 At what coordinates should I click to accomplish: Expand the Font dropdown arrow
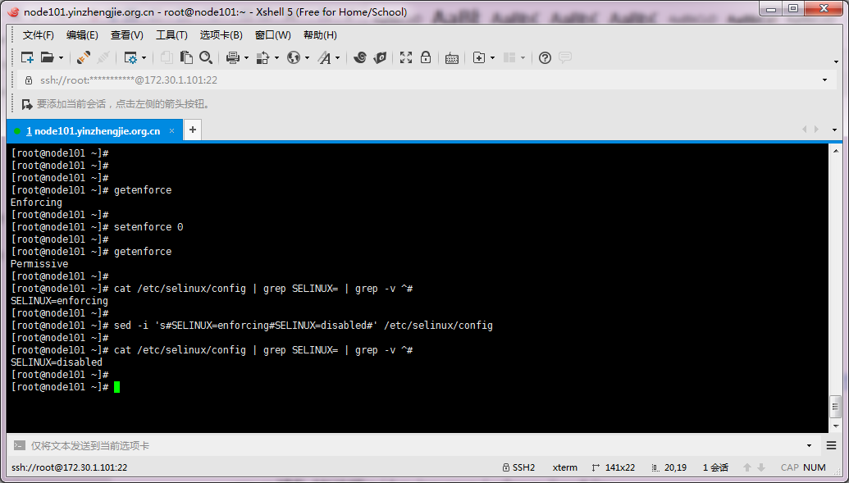[337, 58]
